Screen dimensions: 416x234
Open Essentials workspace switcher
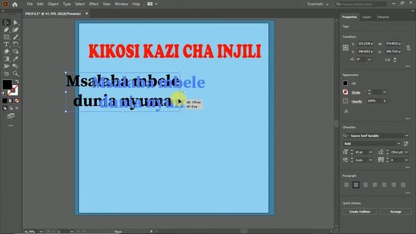pyautogui.click(x=318, y=4)
